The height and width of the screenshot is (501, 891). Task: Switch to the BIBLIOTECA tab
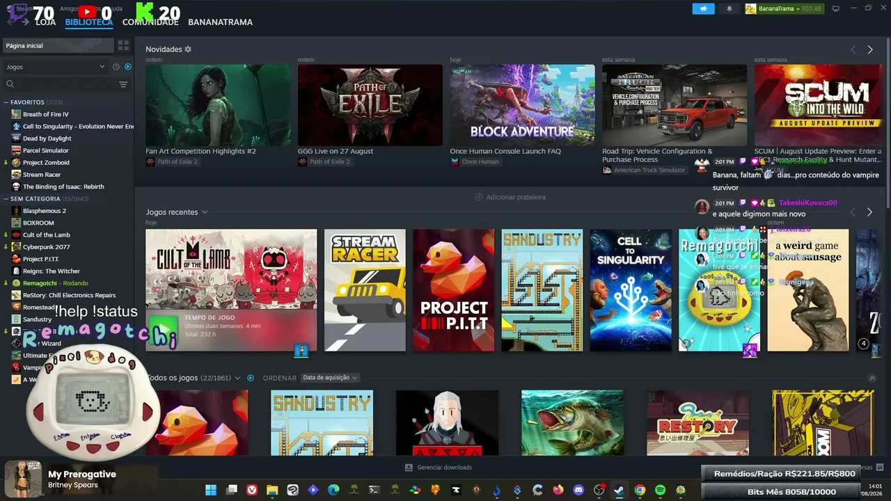(x=89, y=22)
